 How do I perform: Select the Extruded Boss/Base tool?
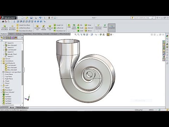coord(5,28)
